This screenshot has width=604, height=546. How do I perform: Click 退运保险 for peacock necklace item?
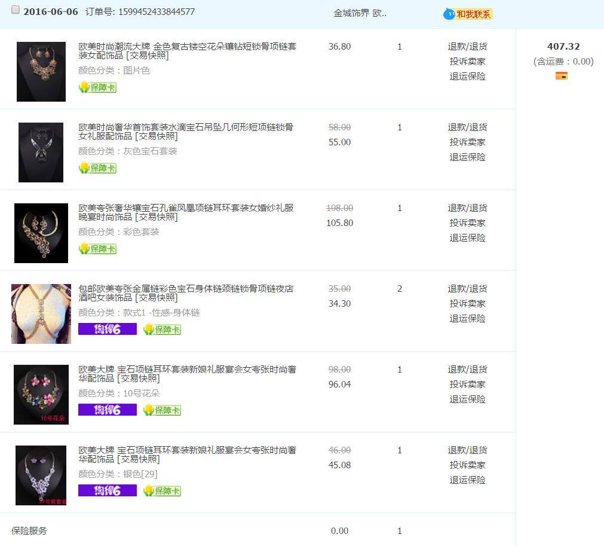click(x=467, y=238)
